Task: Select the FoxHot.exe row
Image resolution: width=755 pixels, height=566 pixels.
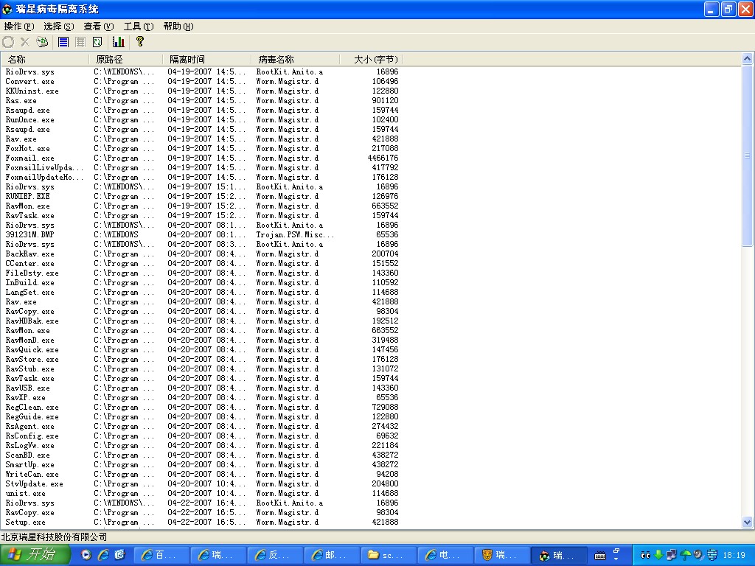Action: [202, 148]
